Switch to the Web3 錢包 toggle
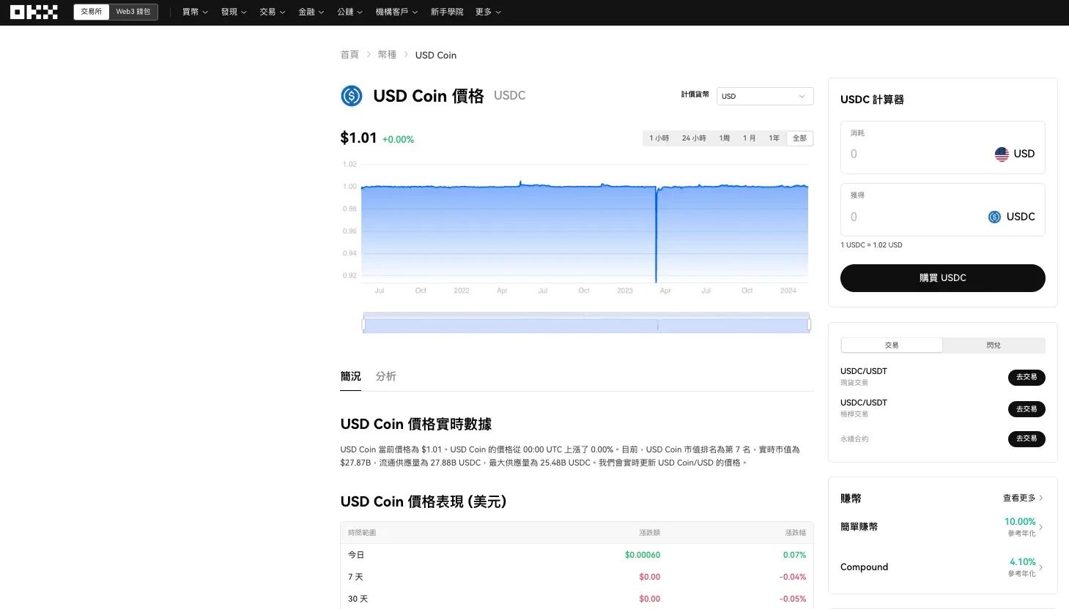1069x609 pixels. [x=133, y=12]
